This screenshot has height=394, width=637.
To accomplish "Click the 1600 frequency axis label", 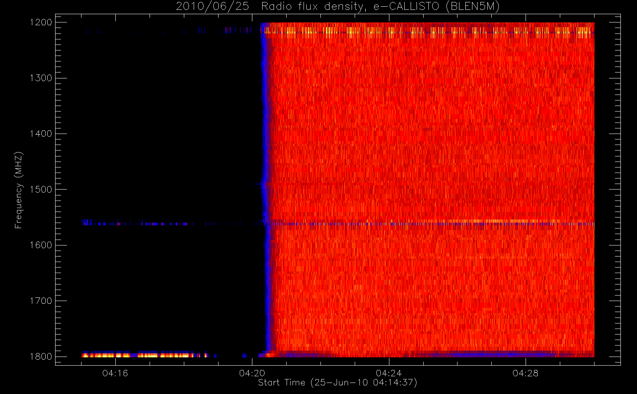I will (41, 245).
